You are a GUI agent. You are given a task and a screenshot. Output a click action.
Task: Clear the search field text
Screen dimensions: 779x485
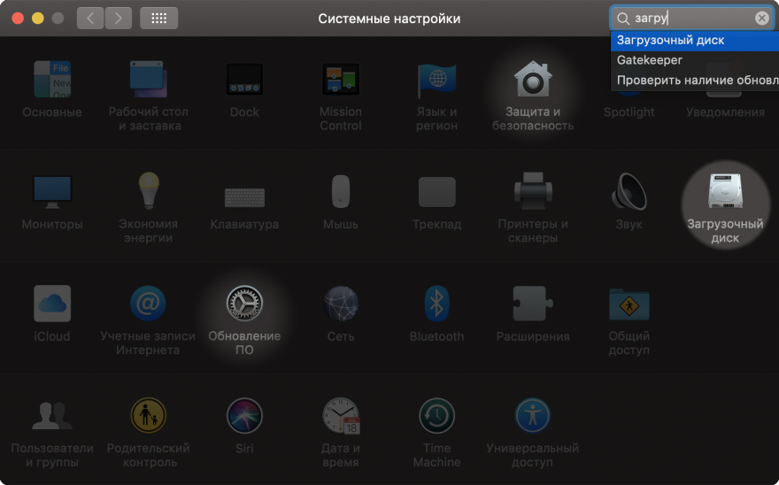coord(761,19)
